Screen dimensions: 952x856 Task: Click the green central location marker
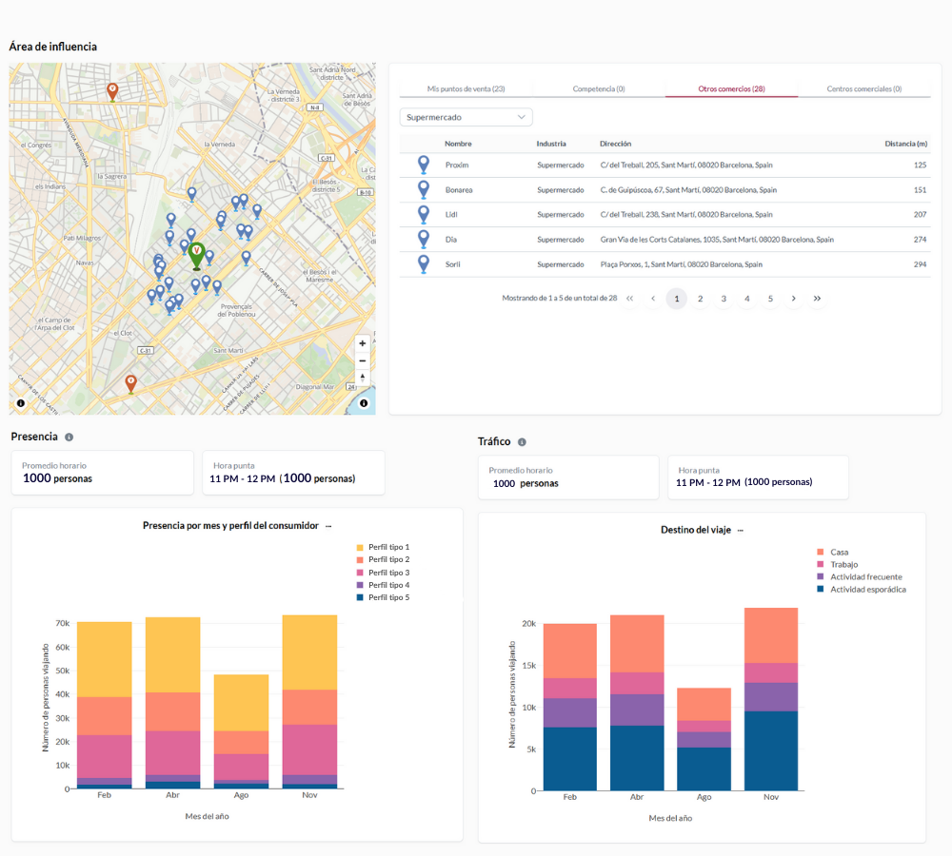pos(196,255)
